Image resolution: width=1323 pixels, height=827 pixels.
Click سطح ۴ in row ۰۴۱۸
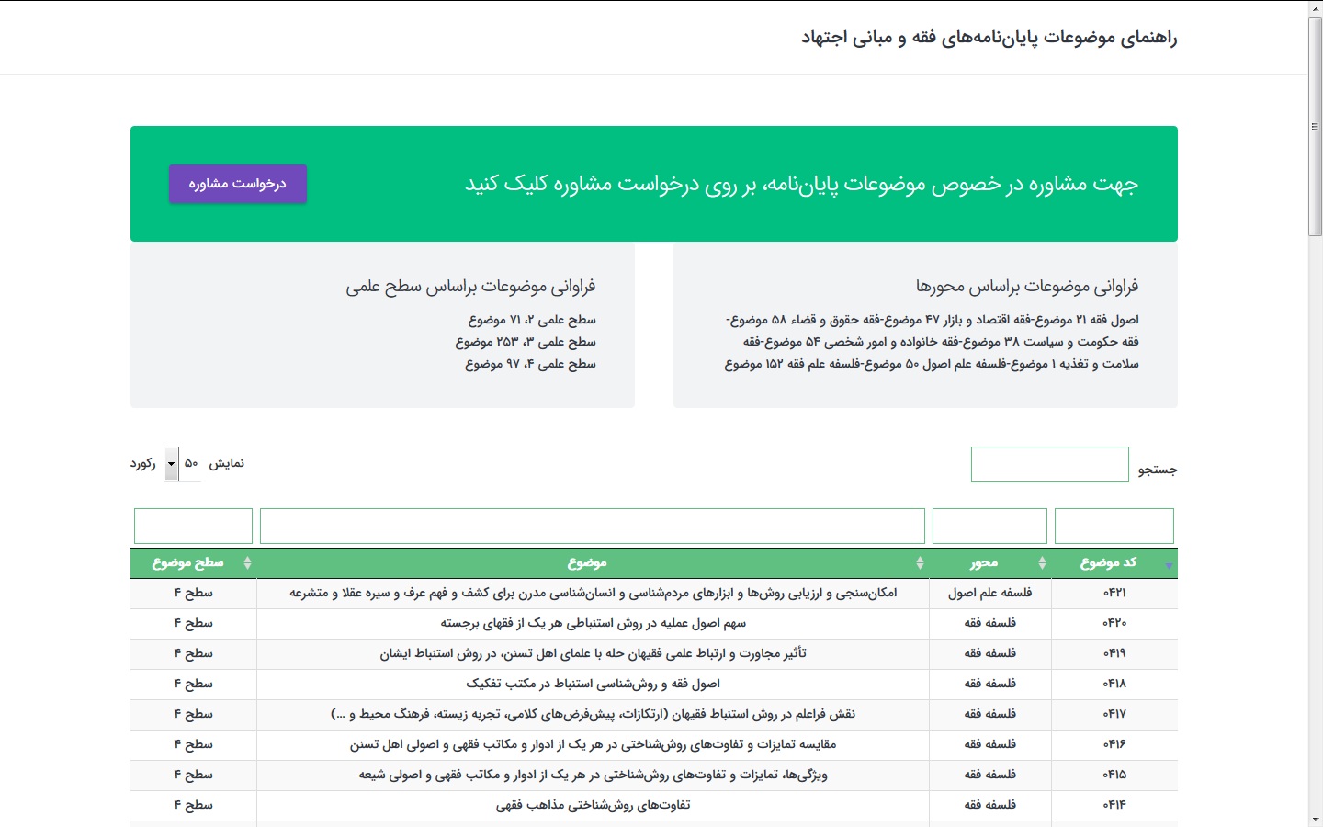[194, 685]
